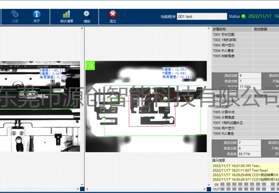This screenshot has height=193, width=279.
Task: Click the 关于 about info icon
Action: [36, 17]
